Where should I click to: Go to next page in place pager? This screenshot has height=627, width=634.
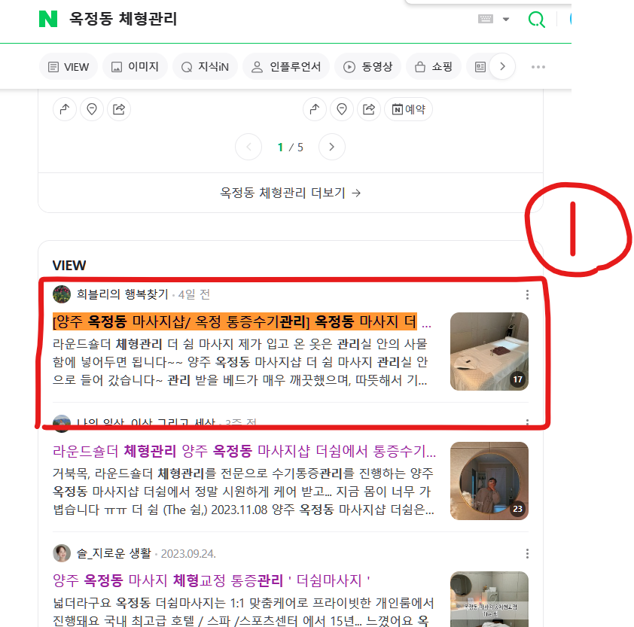tap(331, 147)
